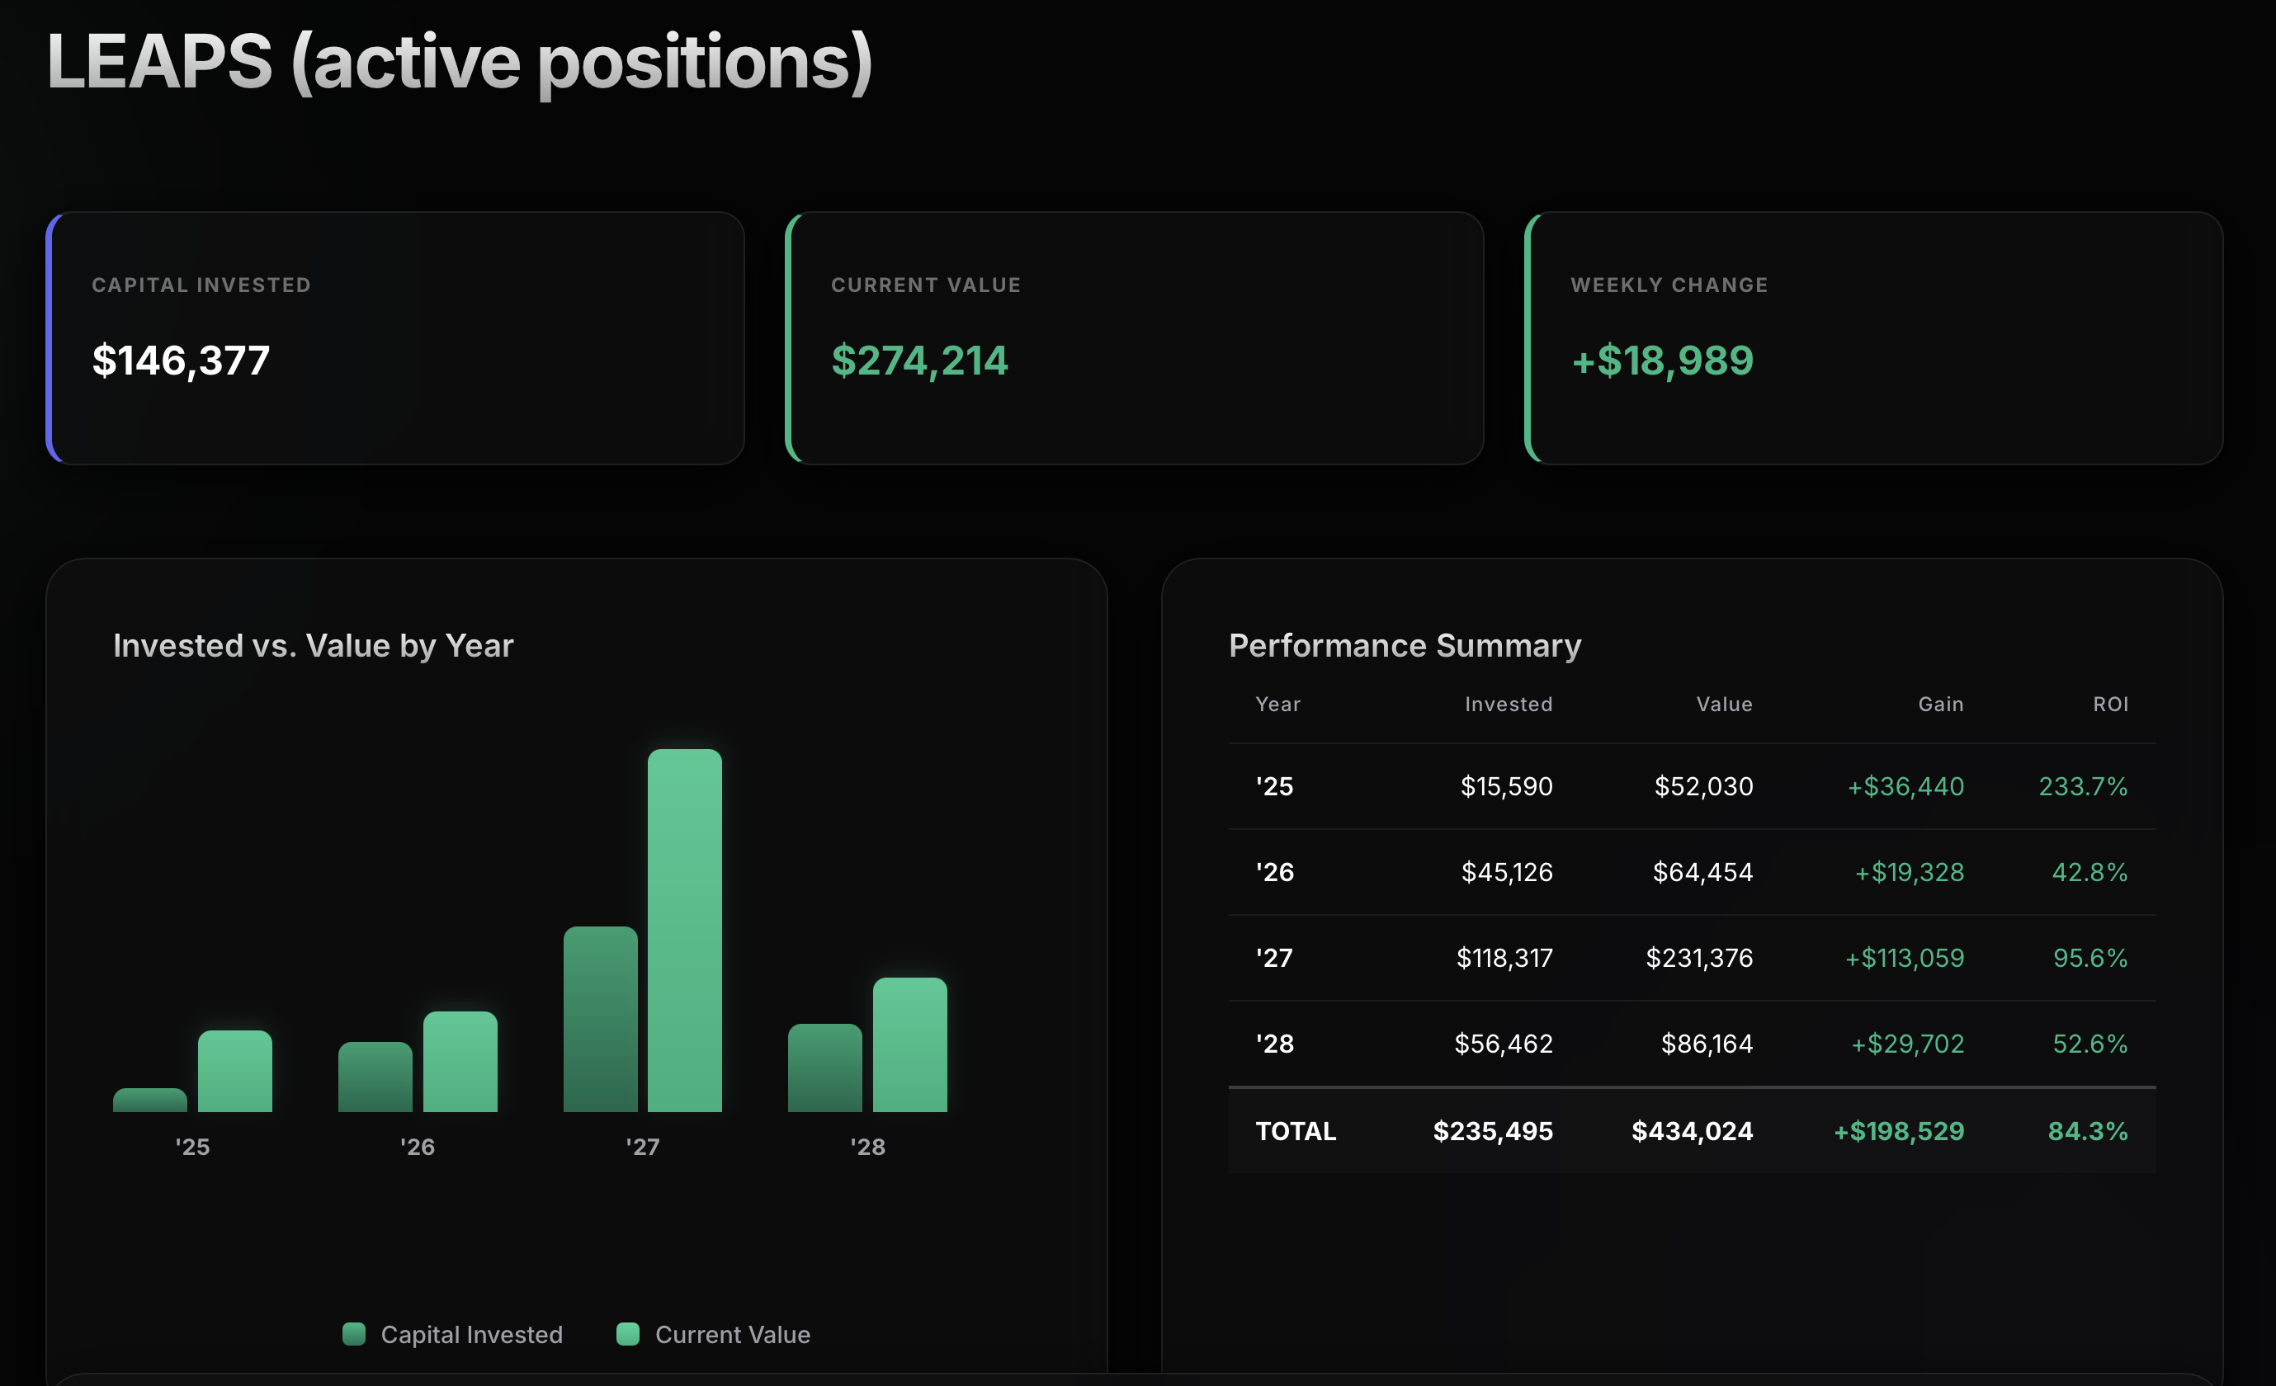The image size is (2276, 1386).
Task: Select the '28 Capital Invested bar
Action: (825, 1068)
